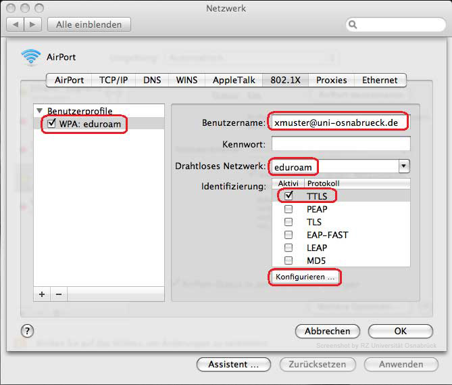Image resolution: width=452 pixels, height=385 pixels.
Task: Open the Assistent ... button
Action: tap(234, 364)
